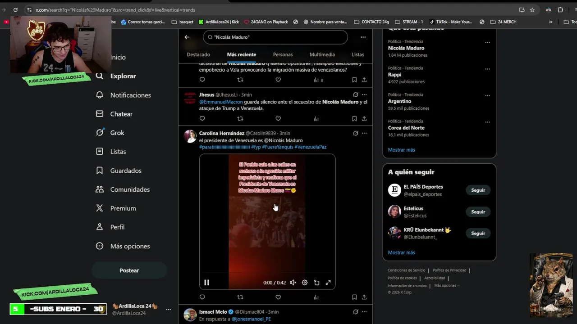
Task: Open the @jonesmanoel_PE reply link
Action: click(x=251, y=319)
